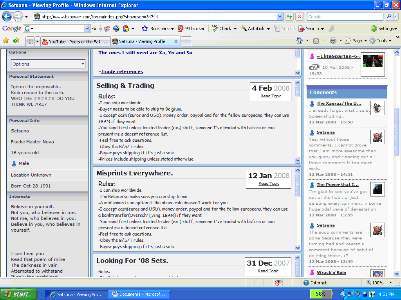This screenshot has width=401, height=300.
Task: Click the highlighter pen icon on Google toolbar
Action: pos(331,29)
